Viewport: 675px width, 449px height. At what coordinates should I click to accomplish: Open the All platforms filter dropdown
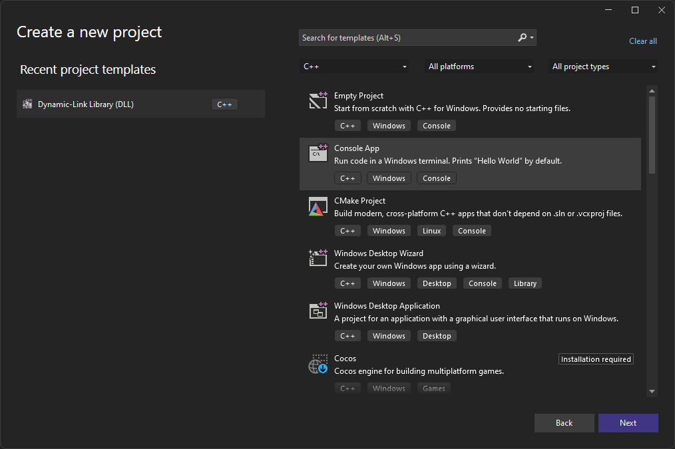[479, 67]
